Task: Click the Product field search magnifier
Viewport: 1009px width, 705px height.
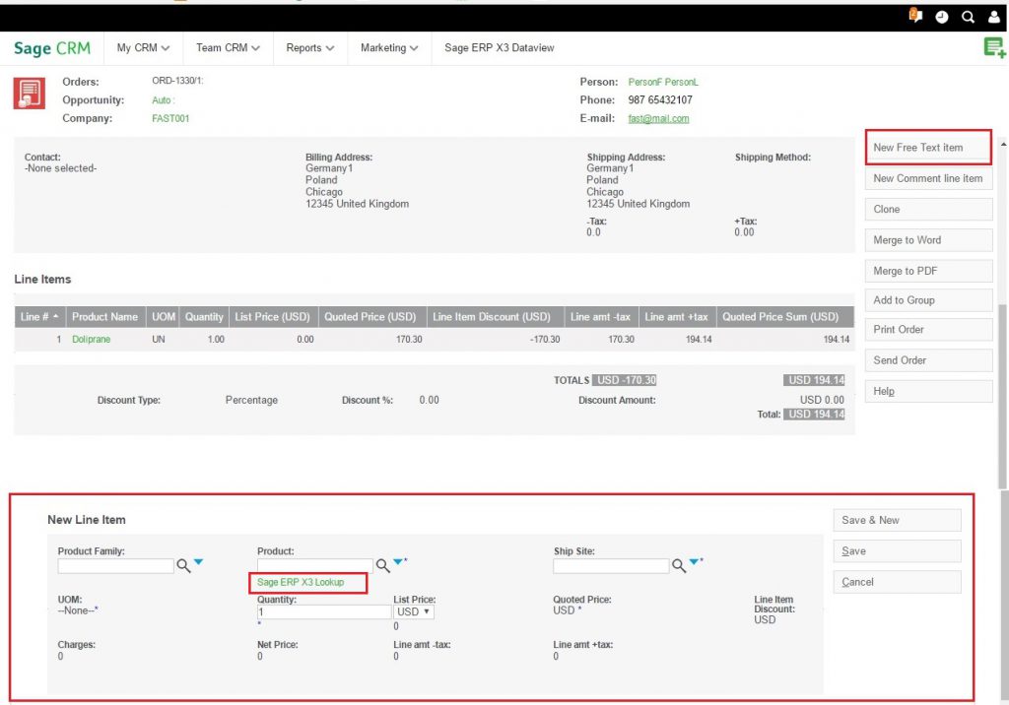Action: pos(381,566)
